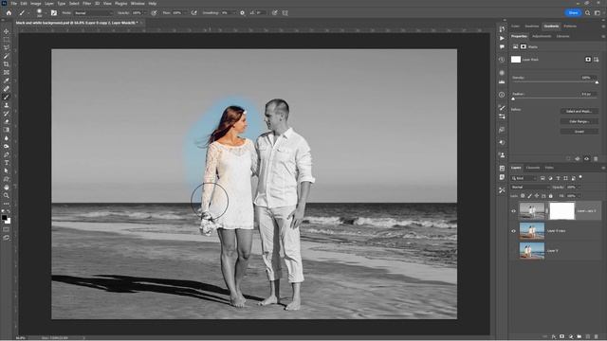The image size is (607, 341).
Task: Select the Zoom tool
Action: coord(7,196)
